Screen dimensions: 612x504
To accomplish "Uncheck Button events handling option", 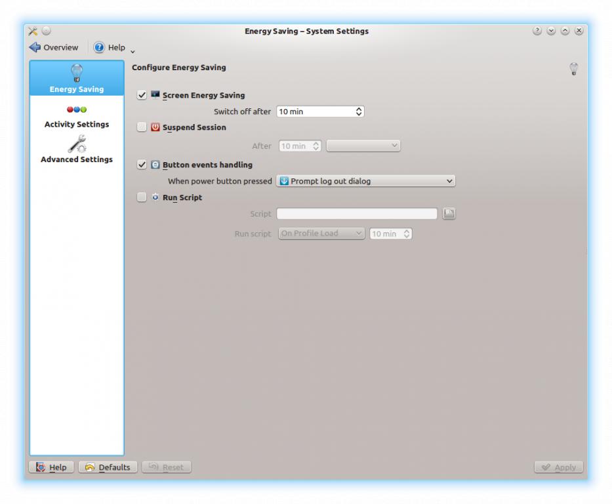I will tap(142, 165).
